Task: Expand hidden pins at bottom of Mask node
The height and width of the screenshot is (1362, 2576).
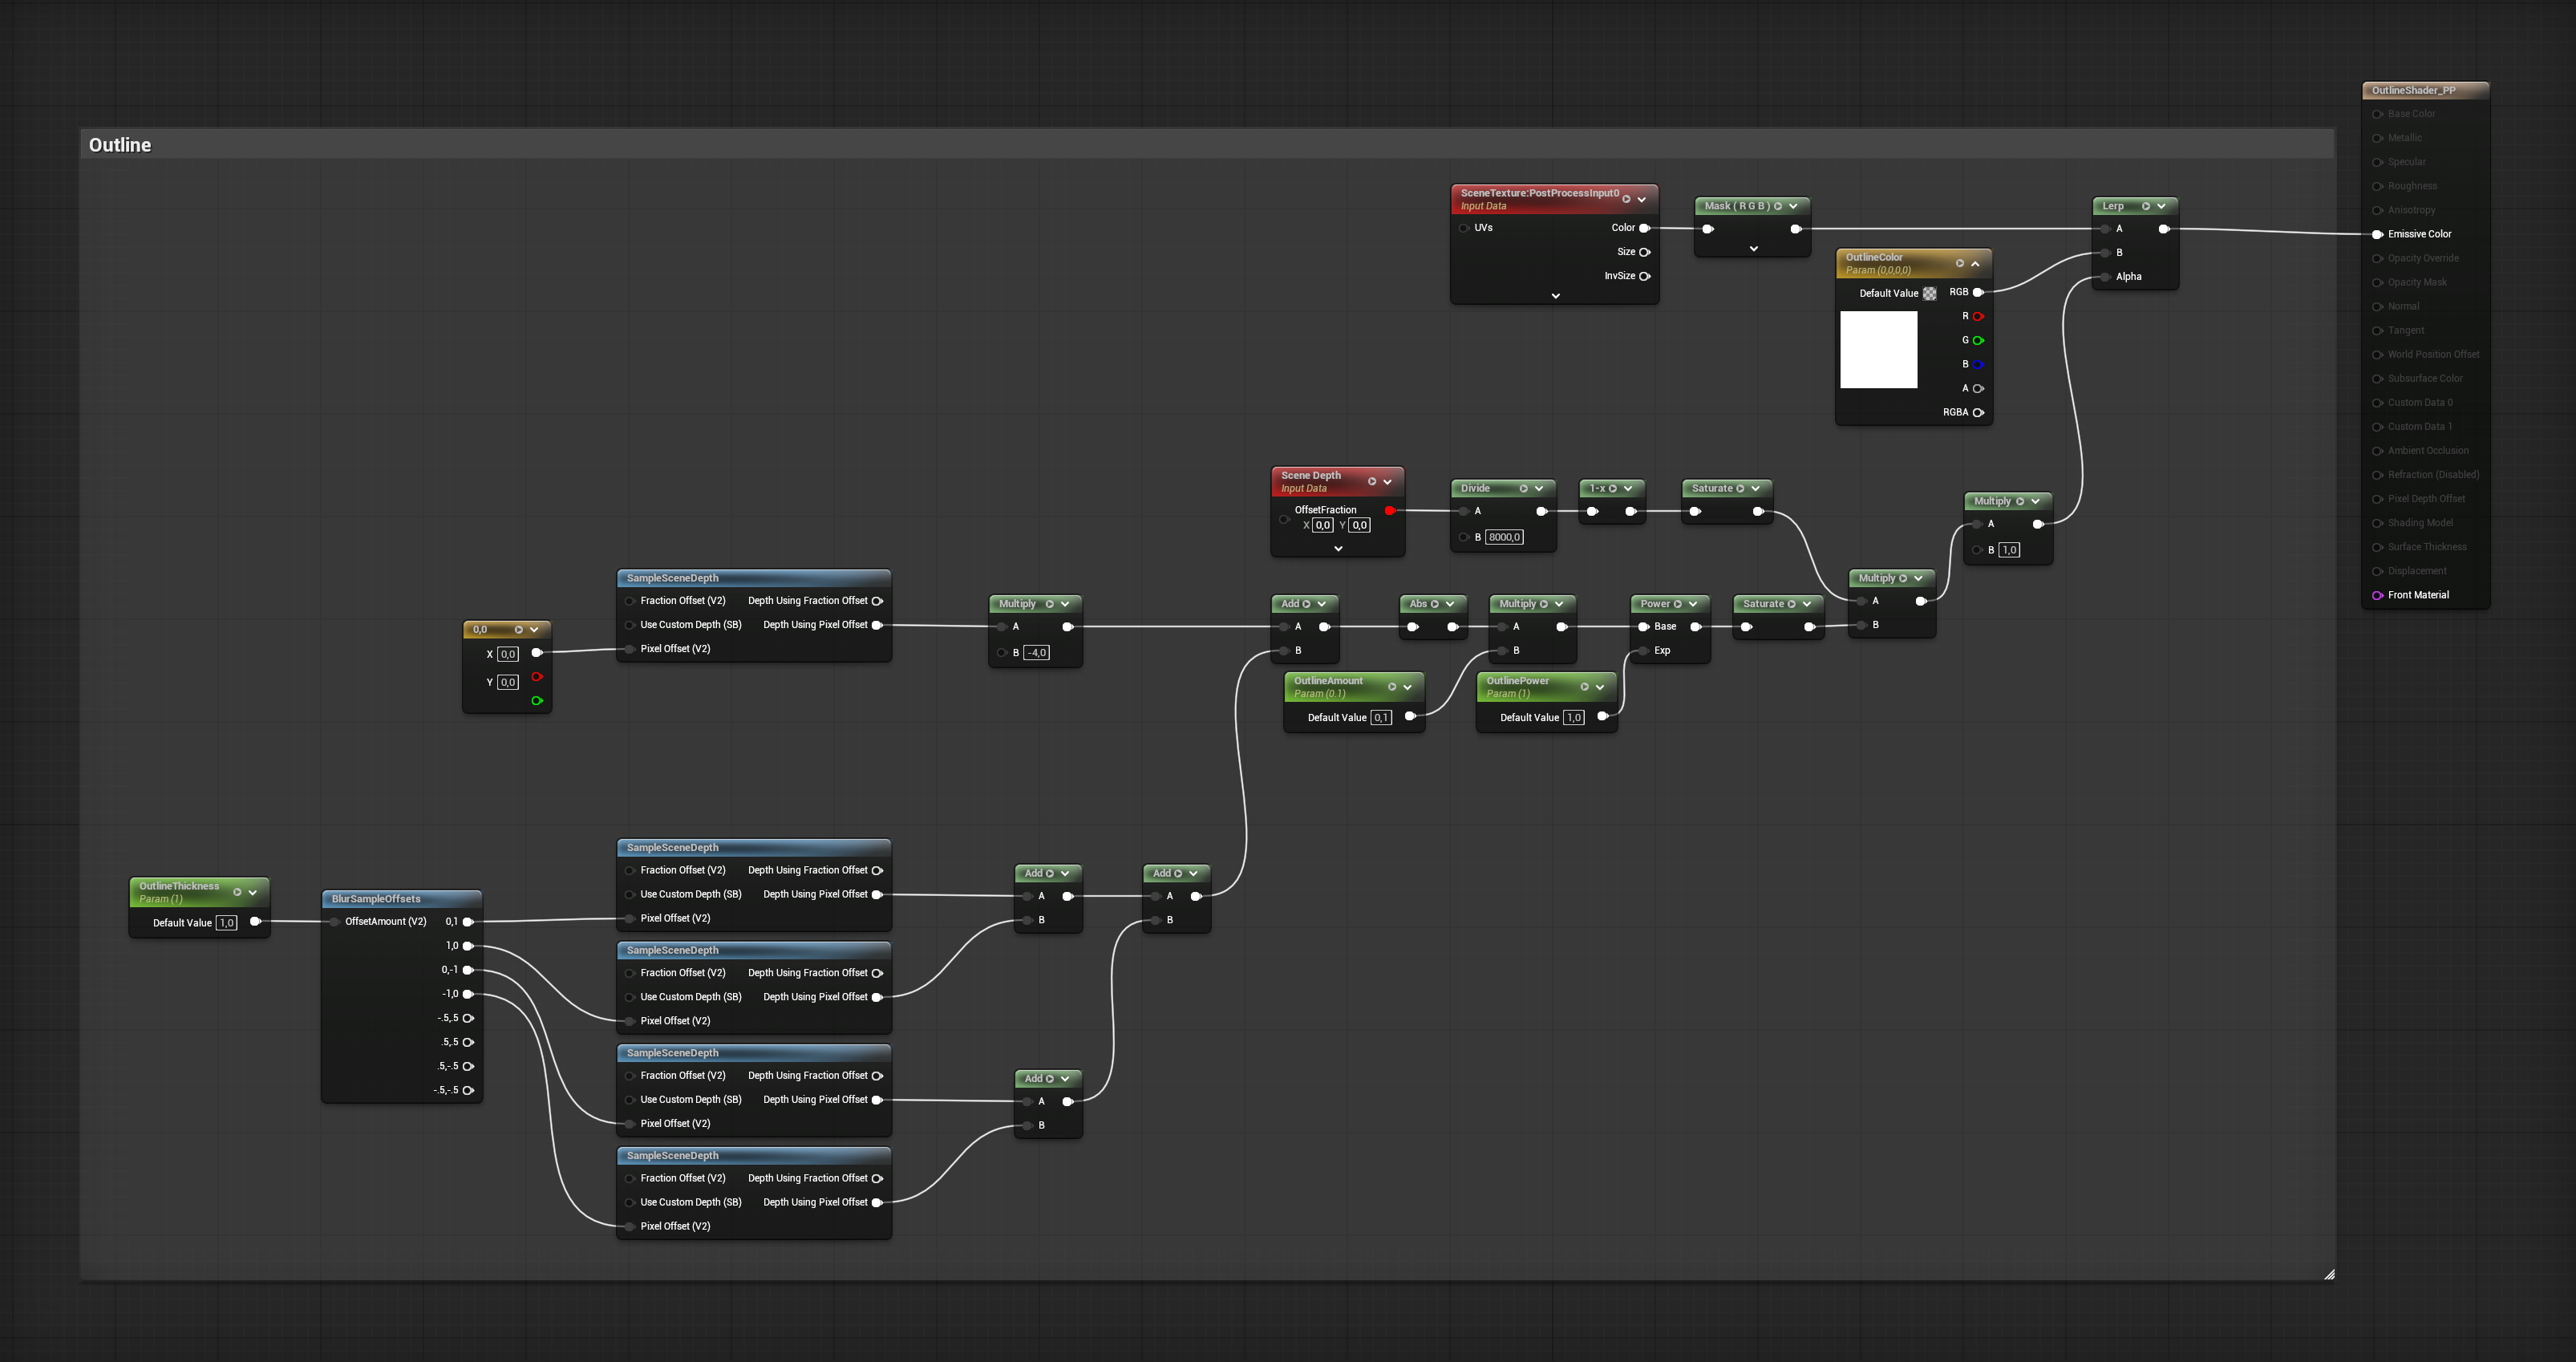Action: 1753,249
